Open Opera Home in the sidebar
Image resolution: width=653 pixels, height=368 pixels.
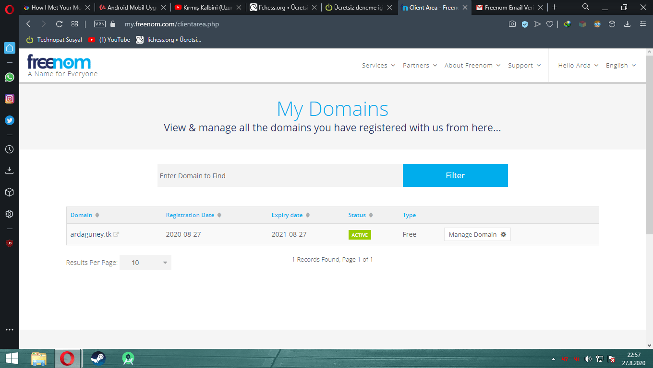pos(10,48)
